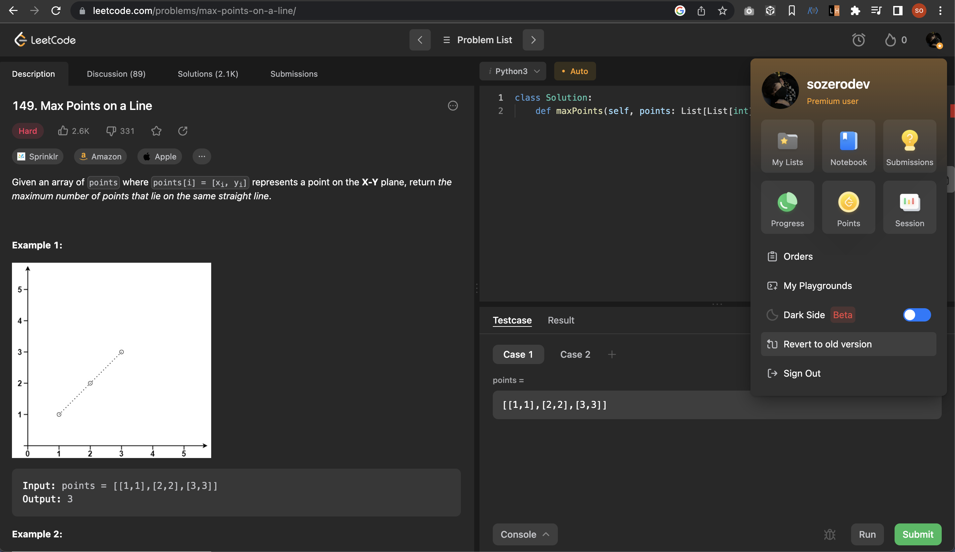
Task: Click the points testcase input field
Action: pyautogui.click(x=622, y=405)
